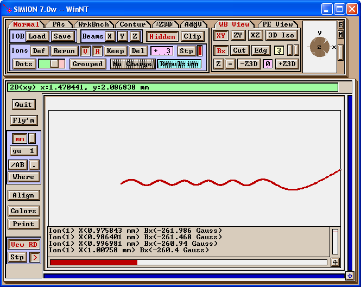Screen dimensions: 361x287
Task: Toggle the mm units button
Action: point(20,139)
